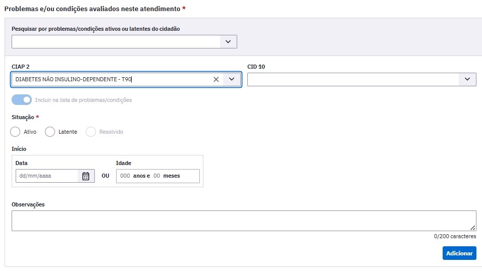The image size is (482, 271).
Task: Select the Ativo situation radio button
Action: click(x=15, y=132)
